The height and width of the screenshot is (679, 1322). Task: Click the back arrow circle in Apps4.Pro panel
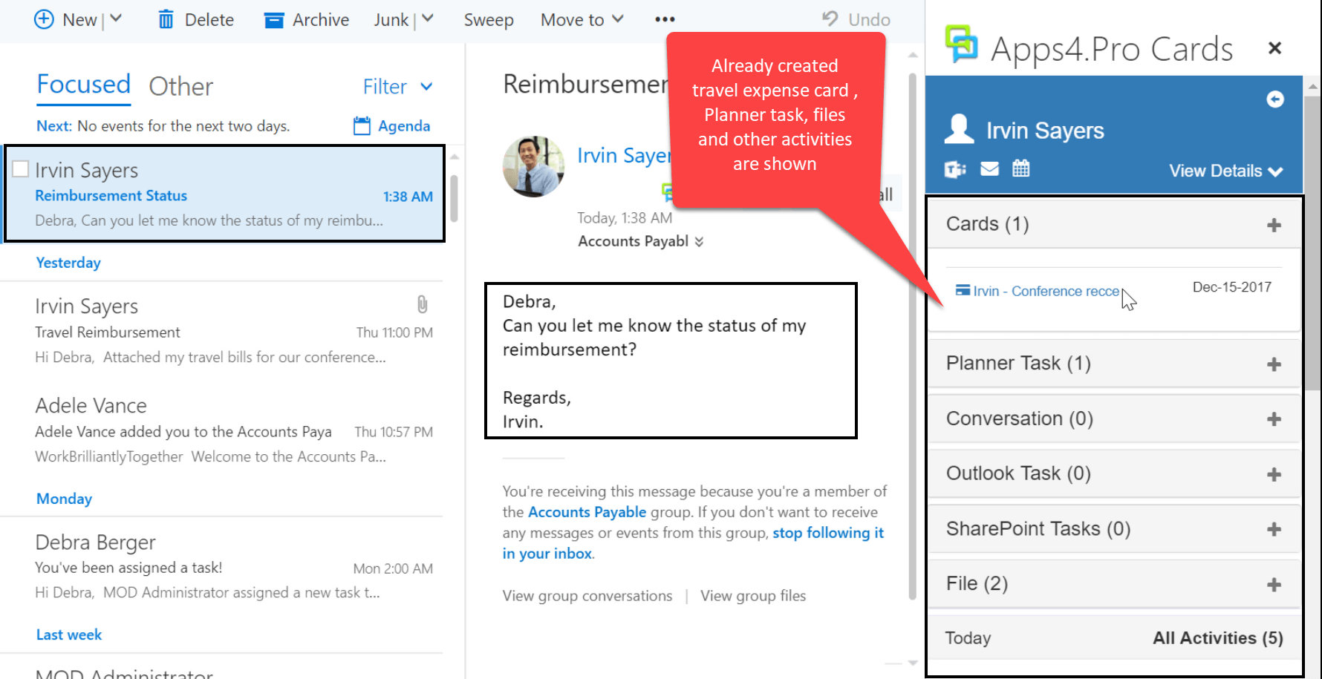[x=1274, y=99]
